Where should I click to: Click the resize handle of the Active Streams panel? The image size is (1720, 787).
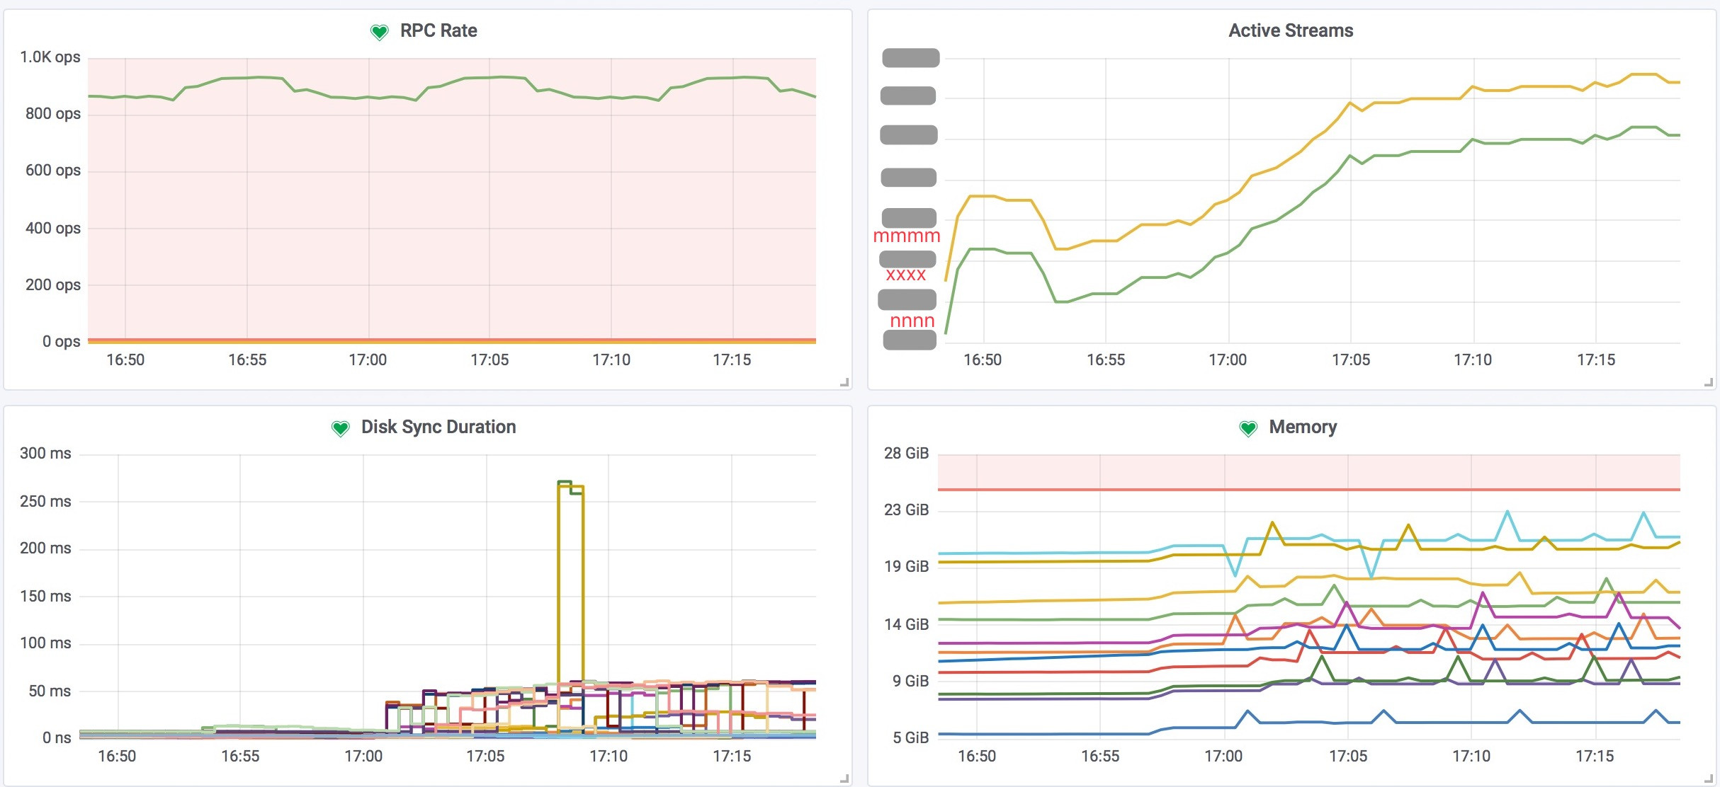pos(1707,382)
